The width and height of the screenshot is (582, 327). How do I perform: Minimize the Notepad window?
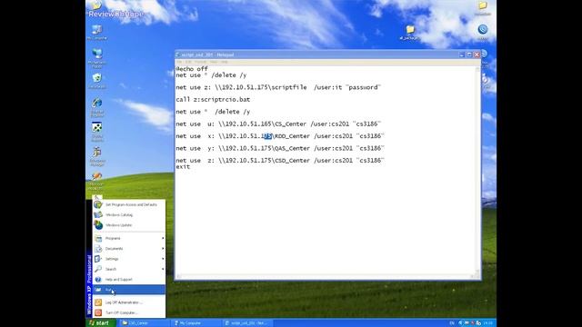[x=462, y=54]
